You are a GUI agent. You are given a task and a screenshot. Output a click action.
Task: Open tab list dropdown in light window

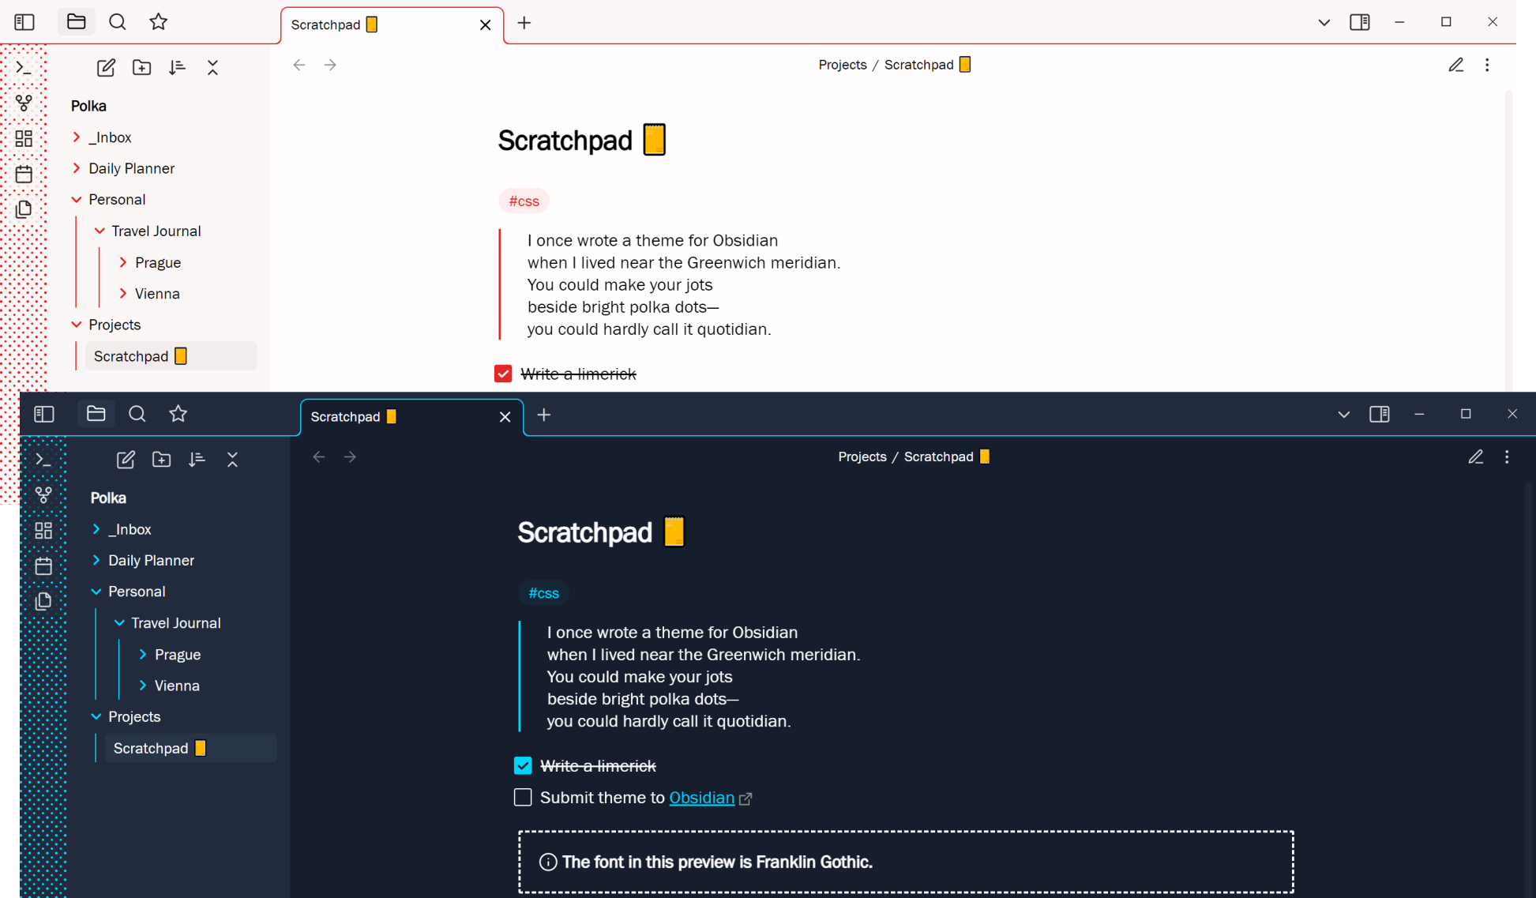[1324, 22]
